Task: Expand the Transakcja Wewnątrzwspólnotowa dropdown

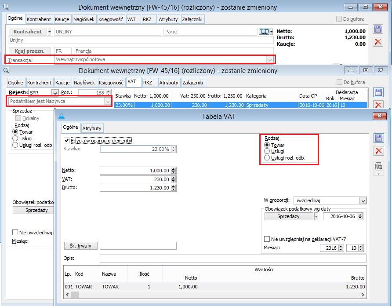Action: point(270,59)
